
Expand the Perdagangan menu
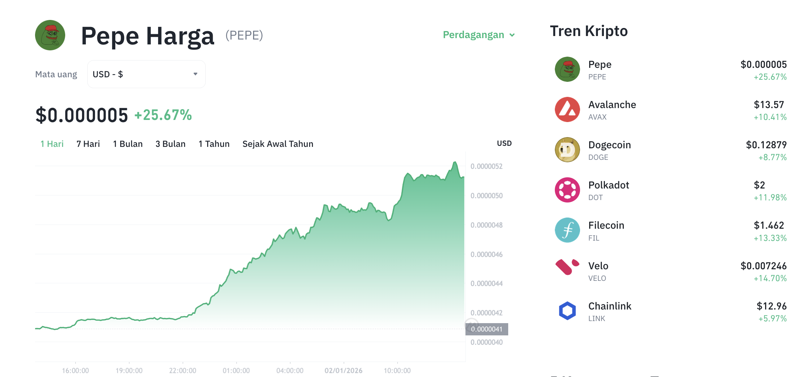(x=478, y=35)
